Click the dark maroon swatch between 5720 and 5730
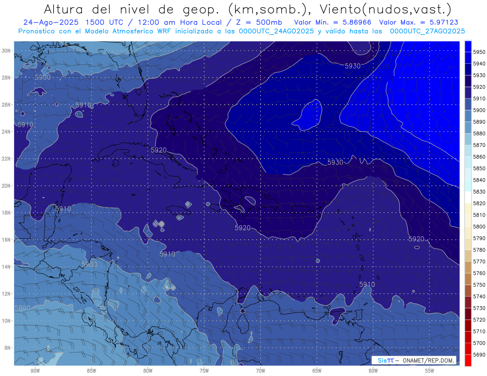This screenshot has width=487, height=376. [x=468, y=314]
